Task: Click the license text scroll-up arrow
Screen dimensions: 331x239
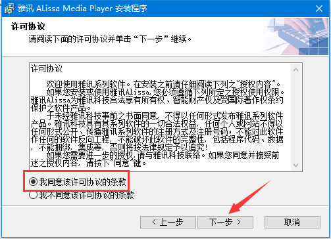Action: [x=295, y=70]
